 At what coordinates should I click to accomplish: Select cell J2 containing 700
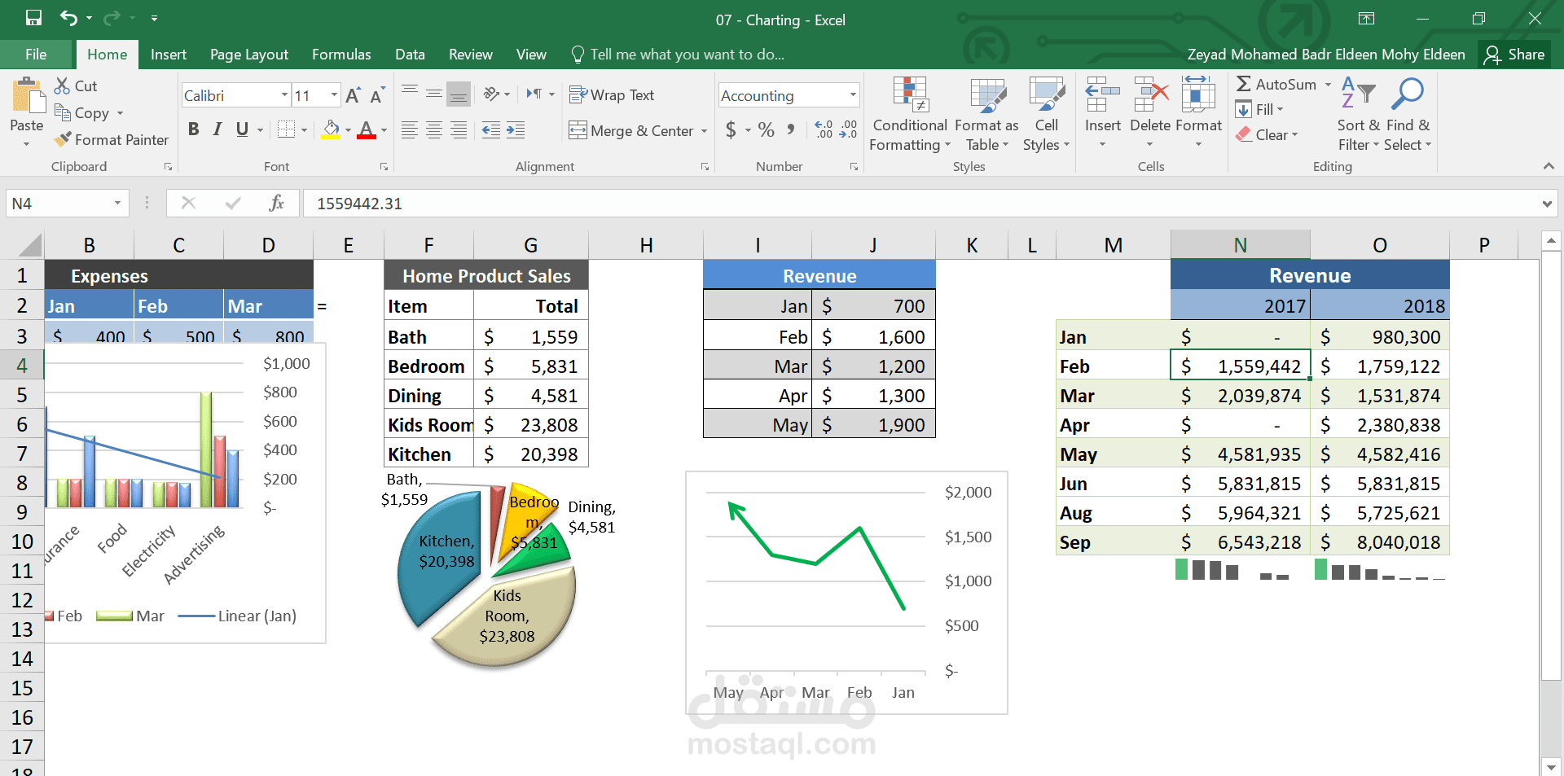873,305
